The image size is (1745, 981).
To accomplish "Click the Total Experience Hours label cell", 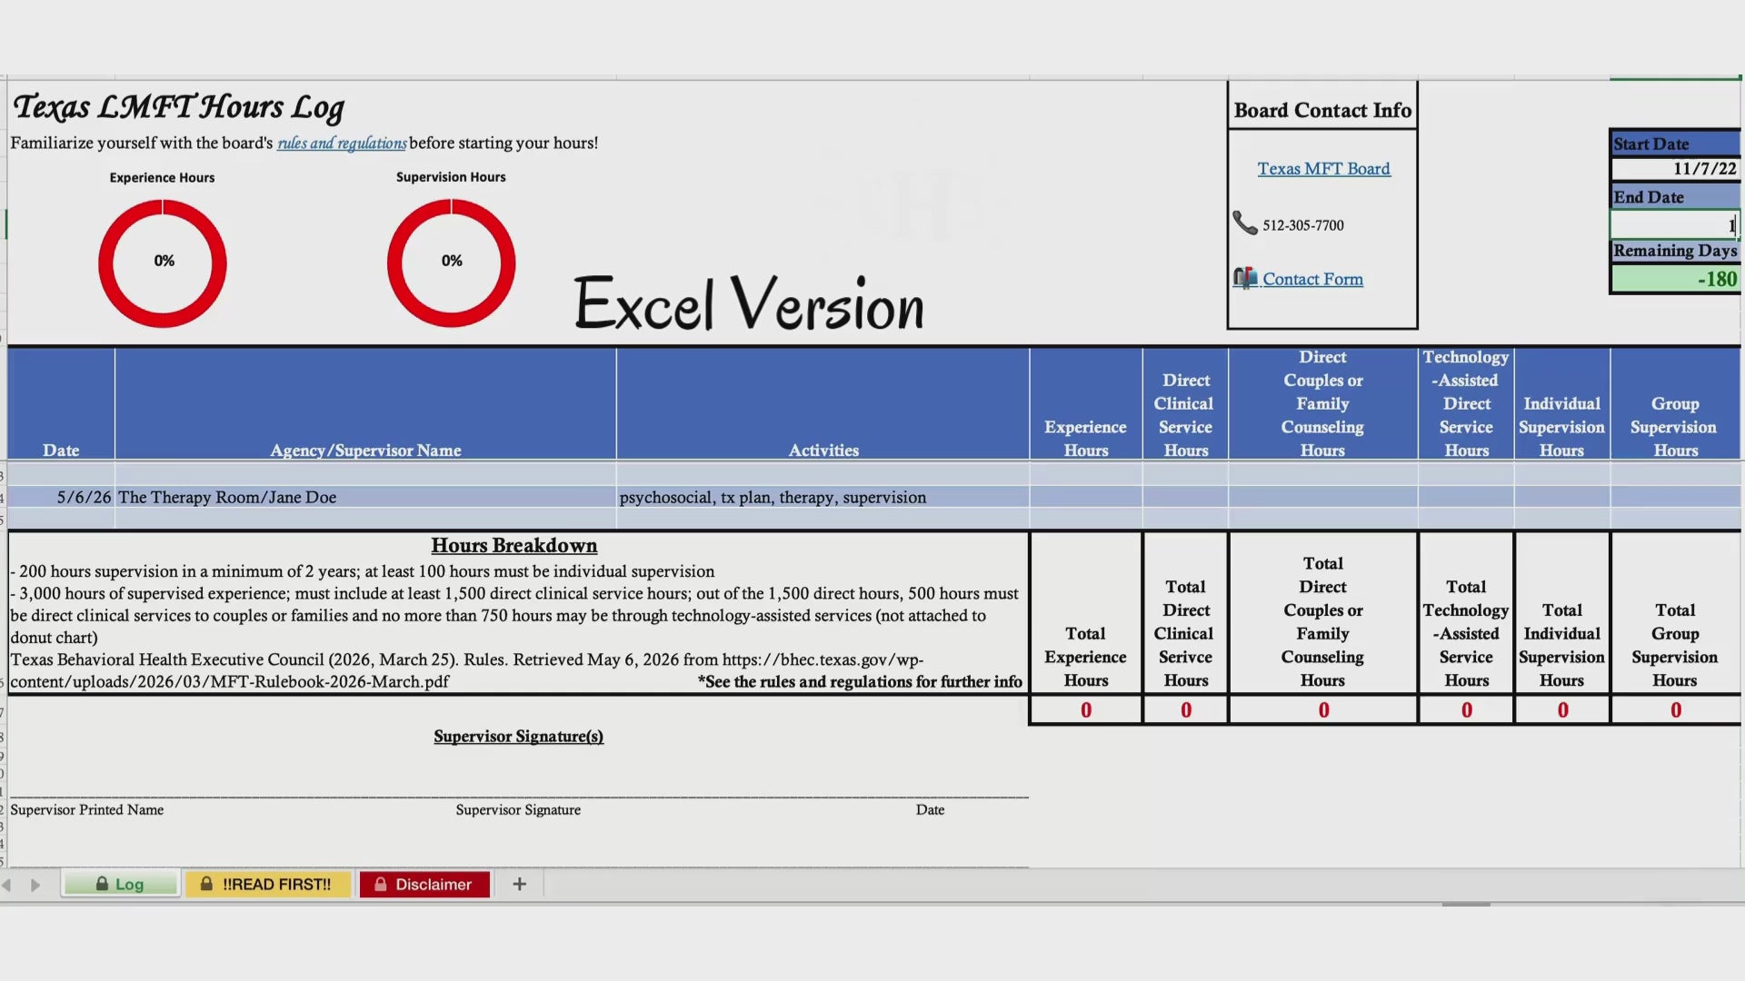I will click(x=1086, y=614).
